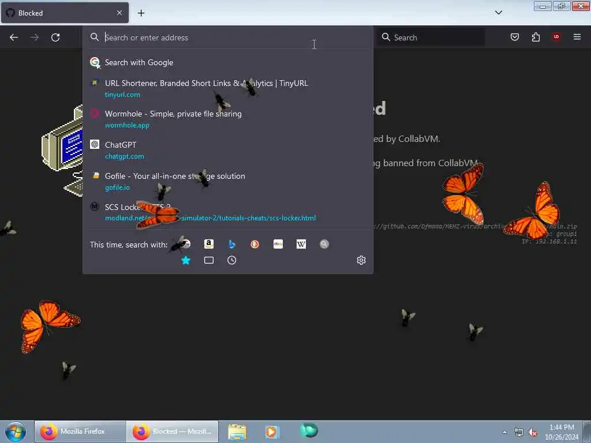Search this time with DuckDuckGo
This screenshot has width=591, height=443.
pos(255,244)
